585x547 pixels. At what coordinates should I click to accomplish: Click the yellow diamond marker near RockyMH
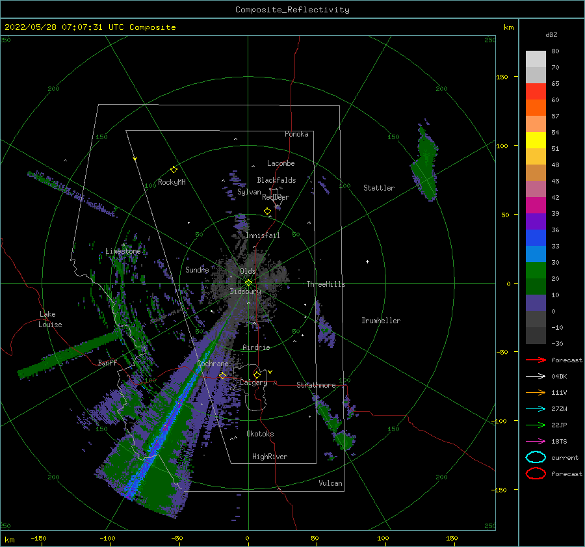click(x=174, y=170)
